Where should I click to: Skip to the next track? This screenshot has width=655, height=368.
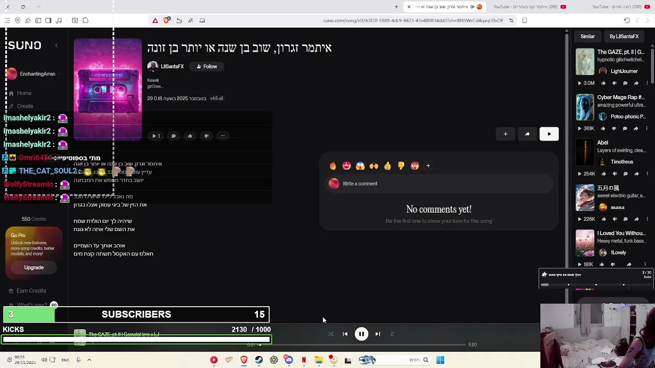tap(378, 334)
